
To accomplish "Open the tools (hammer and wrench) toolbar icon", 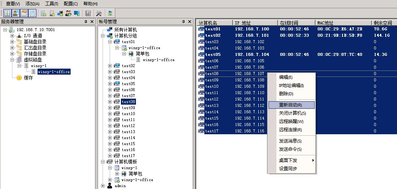I will pyautogui.click(x=99, y=13).
